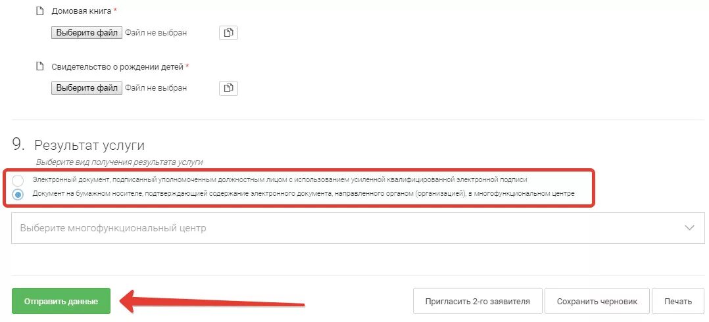Screen dimensions: 709x322
Task: Click the document icon beside Свидетельство о рождении детей
Action: [x=39, y=66]
